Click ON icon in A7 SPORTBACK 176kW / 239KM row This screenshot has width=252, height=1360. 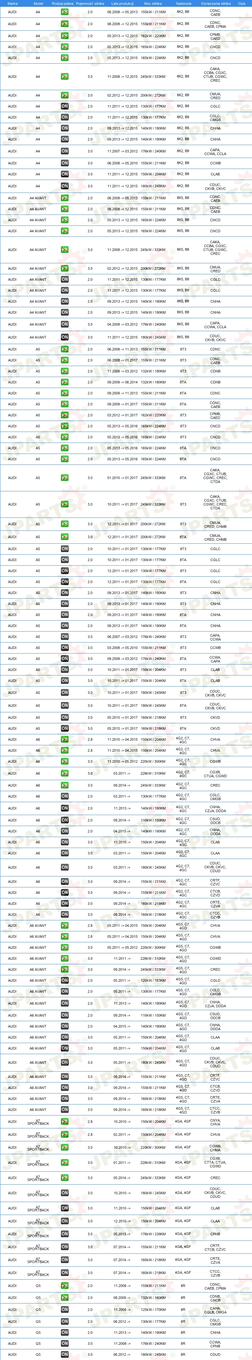(x=64, y=1234)
